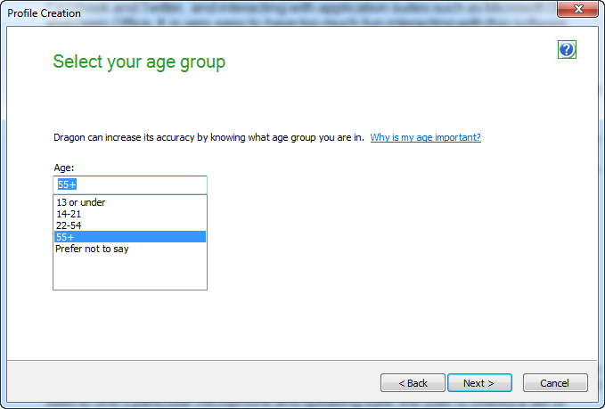Click the Age combo box field
Screen dimensions: 605x409
(x=130, y=184)
